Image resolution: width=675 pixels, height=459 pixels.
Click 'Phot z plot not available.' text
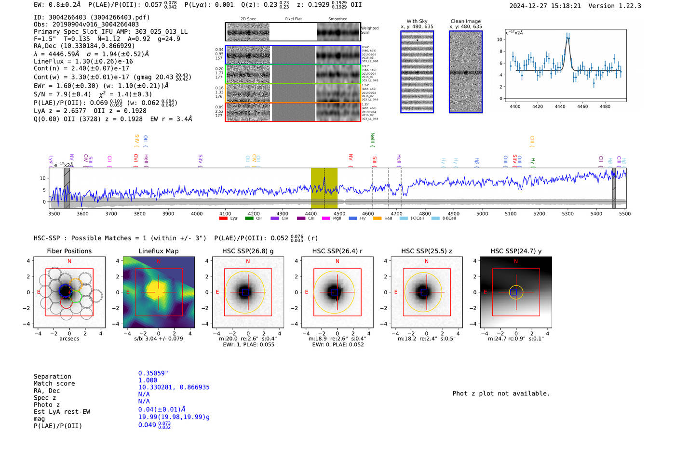pyautogui.click(x=501, y=393)
